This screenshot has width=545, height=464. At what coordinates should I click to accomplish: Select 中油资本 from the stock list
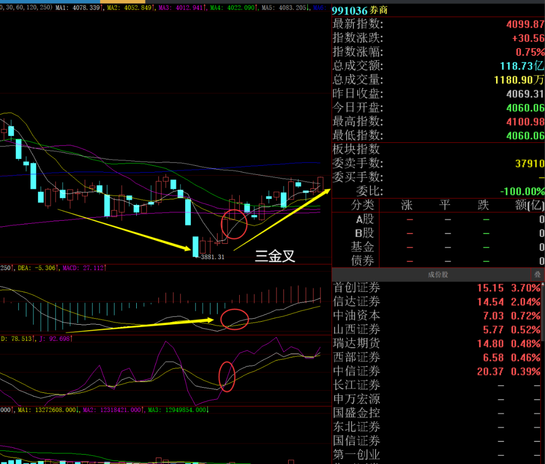pyautogui.click(x=437, y=316)
